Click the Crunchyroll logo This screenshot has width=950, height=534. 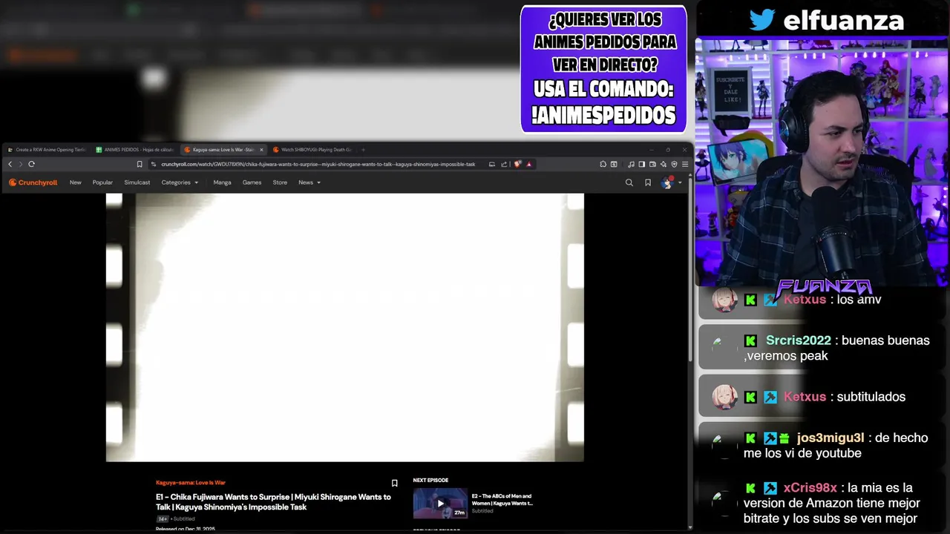[x=33, y=182]
